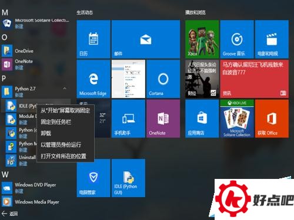Choose 打开文件所在的位置 in context menu
This screenshot has height=220, width=294.
[65, 156]
